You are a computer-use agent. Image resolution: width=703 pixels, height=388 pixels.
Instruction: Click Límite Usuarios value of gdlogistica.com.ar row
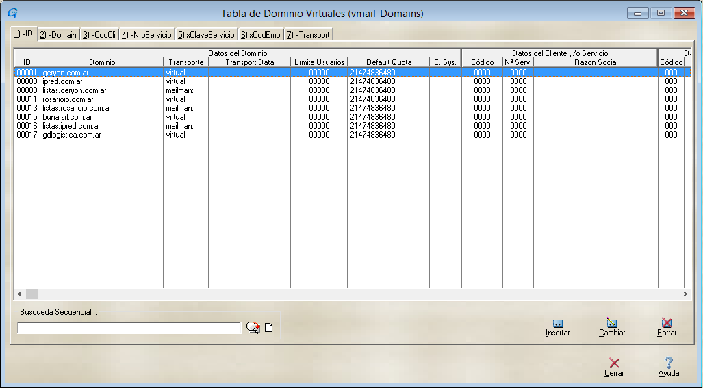pyautogui.click(x=319, y=135)
